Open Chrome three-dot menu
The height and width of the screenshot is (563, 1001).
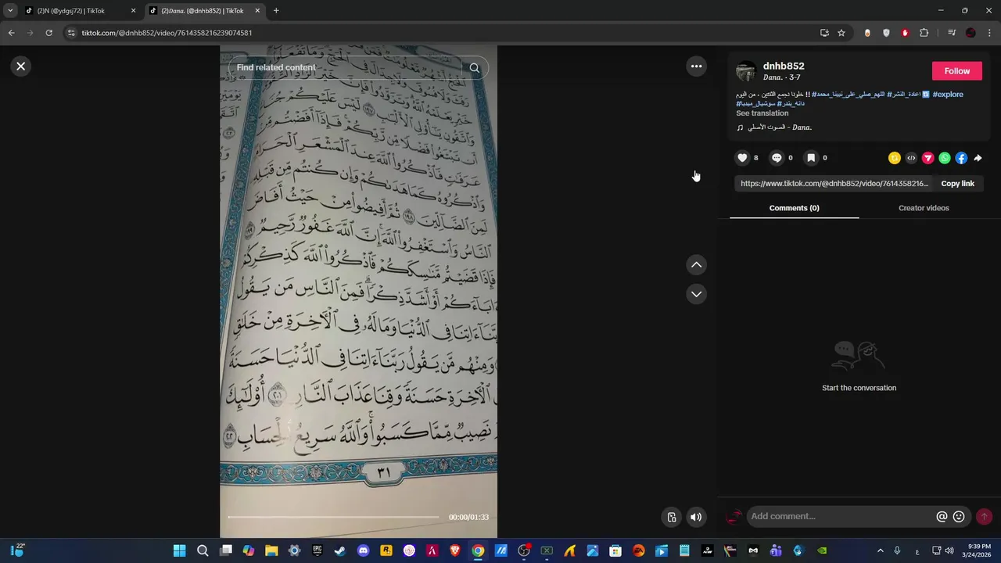[x=990, y=33]
